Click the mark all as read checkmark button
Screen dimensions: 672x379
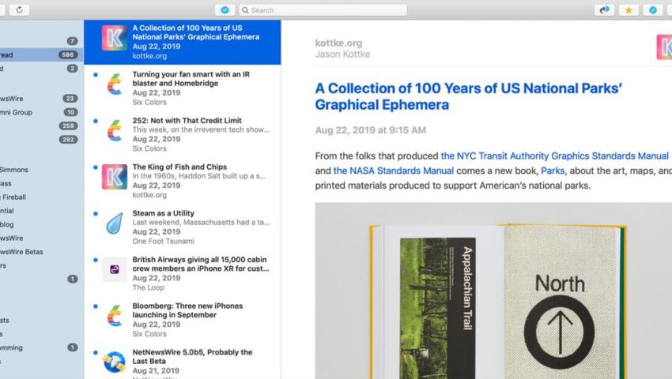point(225,9)
